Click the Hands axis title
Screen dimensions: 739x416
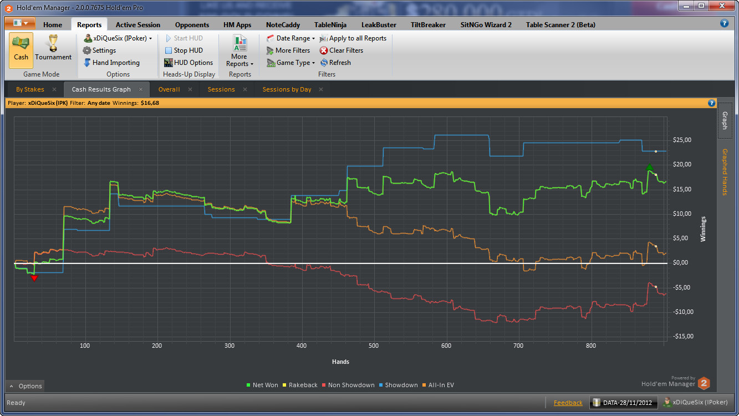click(x=340, y=362)
